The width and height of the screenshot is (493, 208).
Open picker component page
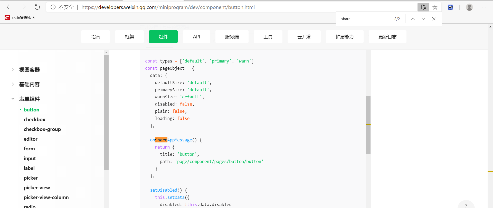31,178
